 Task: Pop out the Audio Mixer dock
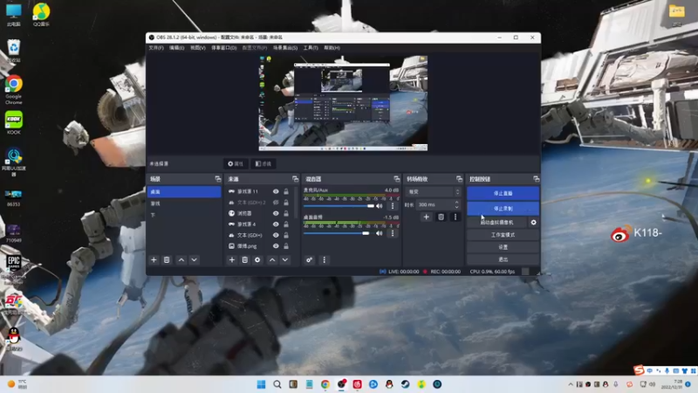pos(397,179)
